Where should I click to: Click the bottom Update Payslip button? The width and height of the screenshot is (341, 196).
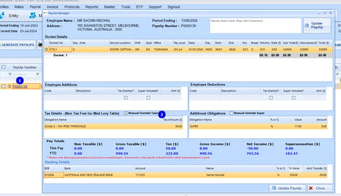(287, 188)
